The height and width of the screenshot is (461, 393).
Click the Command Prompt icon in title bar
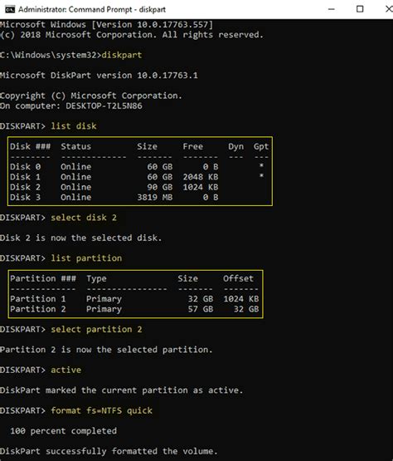(x=10, y=9)
